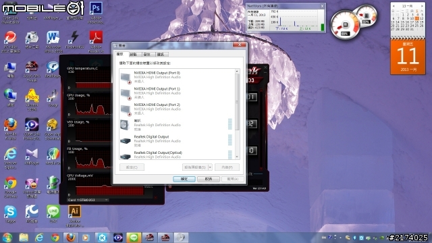
Task: Select NVIDIA HDMI Output (Port 1) device
Action: pyautogui.click(x=178, y=93)
